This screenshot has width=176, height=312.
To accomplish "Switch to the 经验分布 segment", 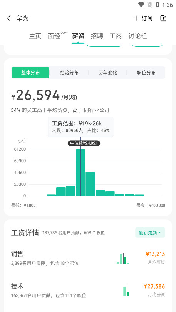I will pos(69,73).
